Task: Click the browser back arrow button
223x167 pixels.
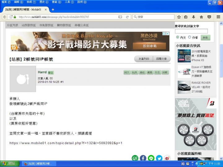Action: 5,17
